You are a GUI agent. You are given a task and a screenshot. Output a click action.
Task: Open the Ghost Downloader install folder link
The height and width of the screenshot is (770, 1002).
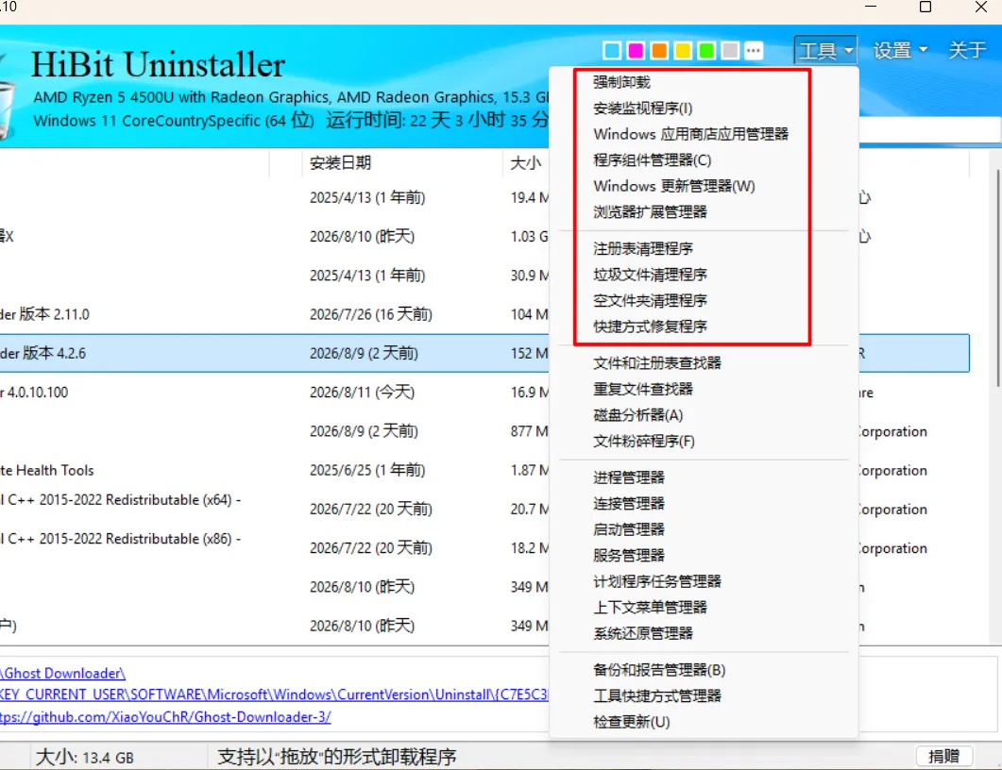[62, 674]
